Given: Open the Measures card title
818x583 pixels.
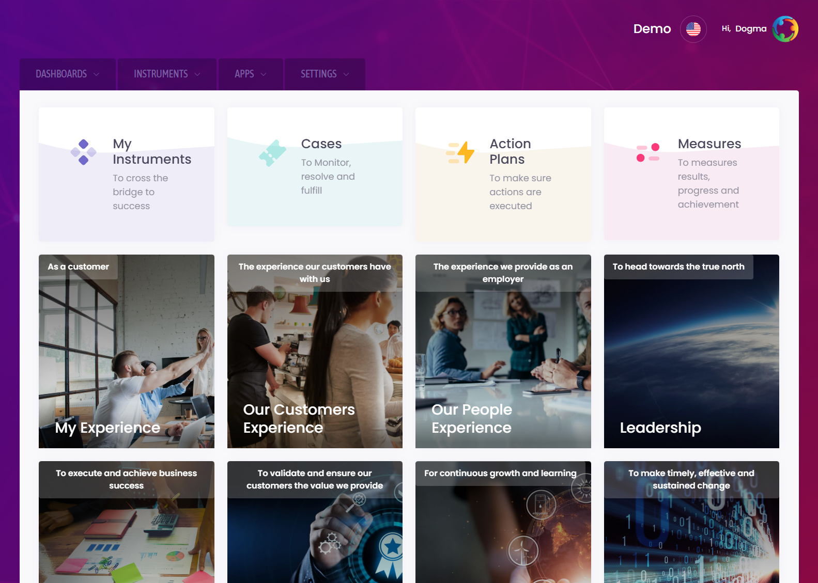Looking at the screenshot, I should pyautogui.click(x=709, y=144).
